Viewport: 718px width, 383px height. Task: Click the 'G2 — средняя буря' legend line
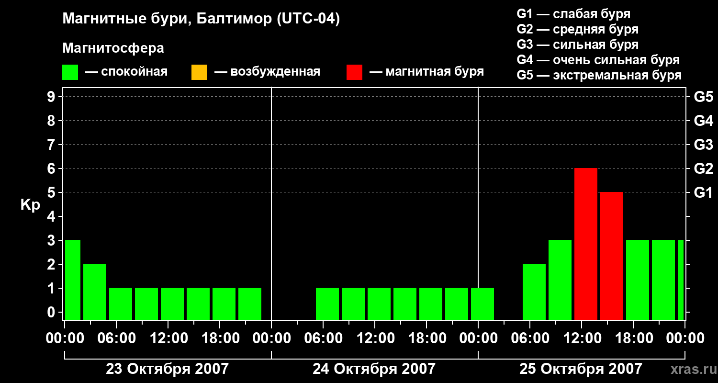click(577, 29)
